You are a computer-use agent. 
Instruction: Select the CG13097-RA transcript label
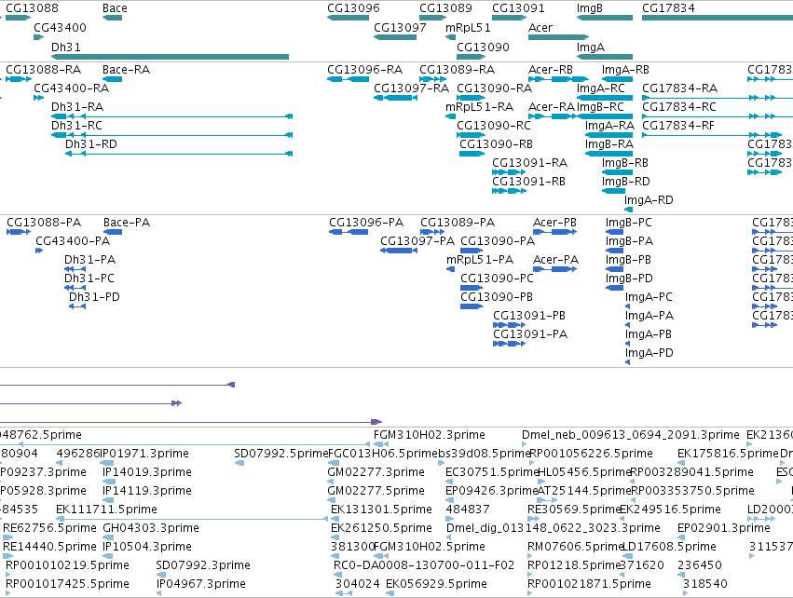pos(412,88)
